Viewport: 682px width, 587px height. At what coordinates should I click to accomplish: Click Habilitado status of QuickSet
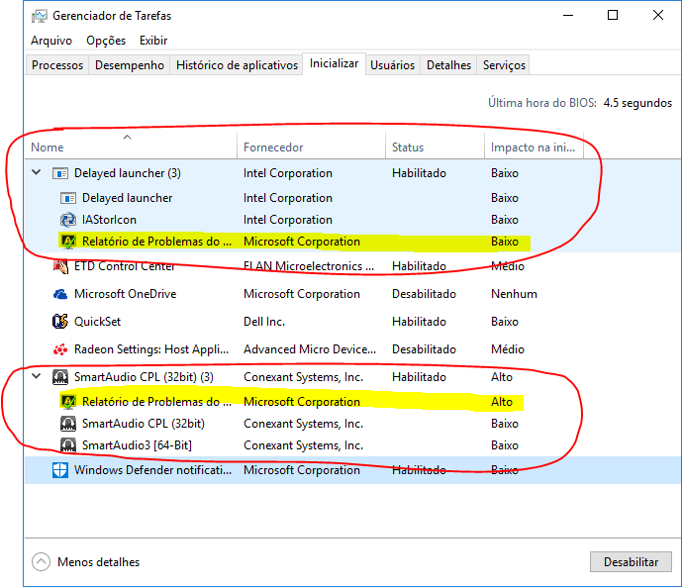tap(419, 322)
